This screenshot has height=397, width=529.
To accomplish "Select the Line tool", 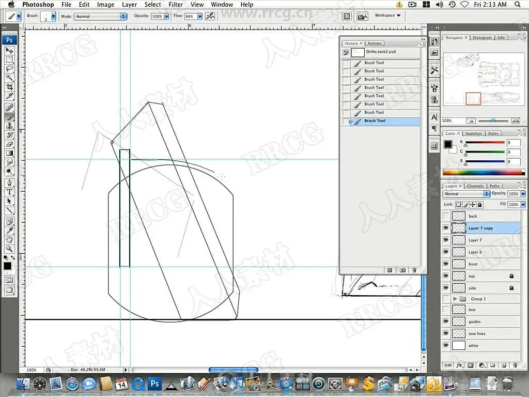I will (x=9, y=210).
